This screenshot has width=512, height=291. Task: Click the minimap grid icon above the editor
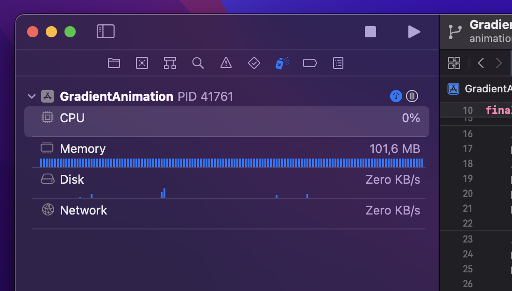[x=454, y=63]
